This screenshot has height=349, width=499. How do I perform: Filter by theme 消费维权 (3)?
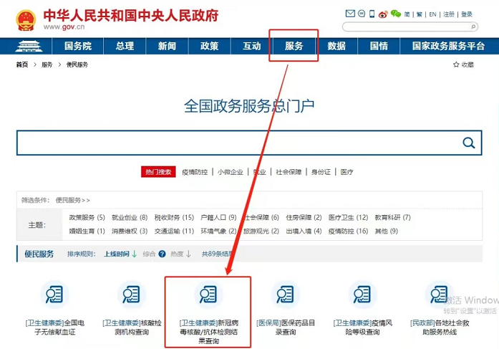pyautogui.click(x=130, y=231)
